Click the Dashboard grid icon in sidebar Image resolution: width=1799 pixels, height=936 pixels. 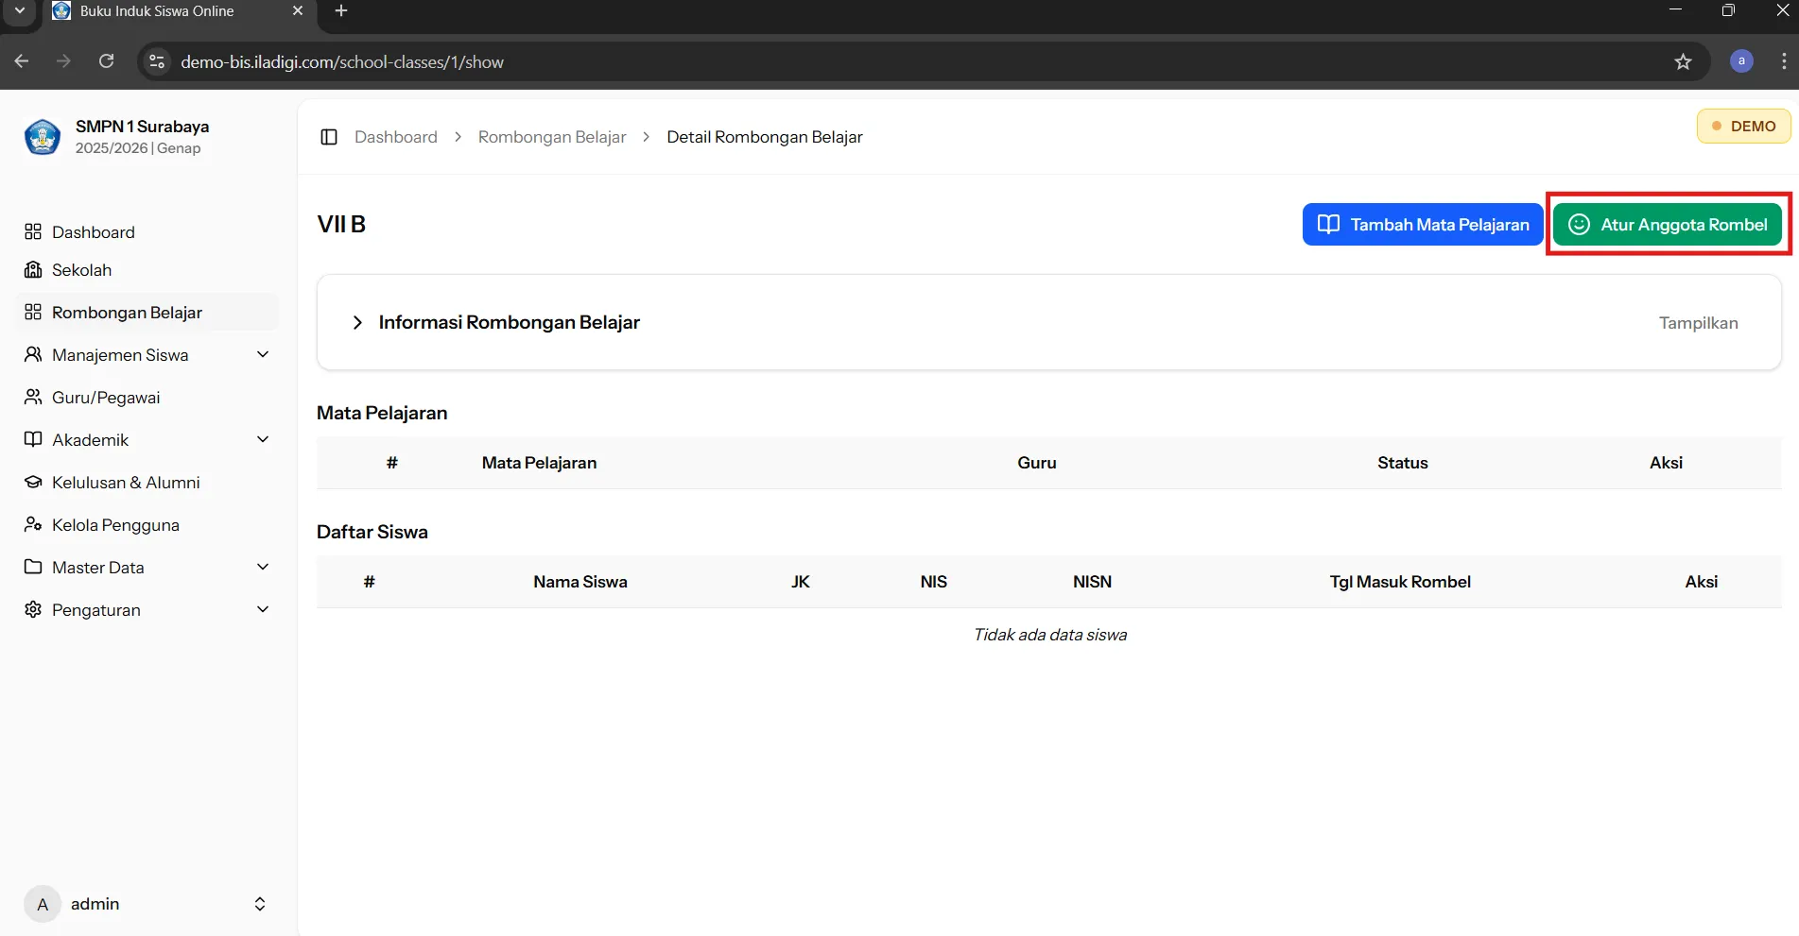tap(33, 231)
